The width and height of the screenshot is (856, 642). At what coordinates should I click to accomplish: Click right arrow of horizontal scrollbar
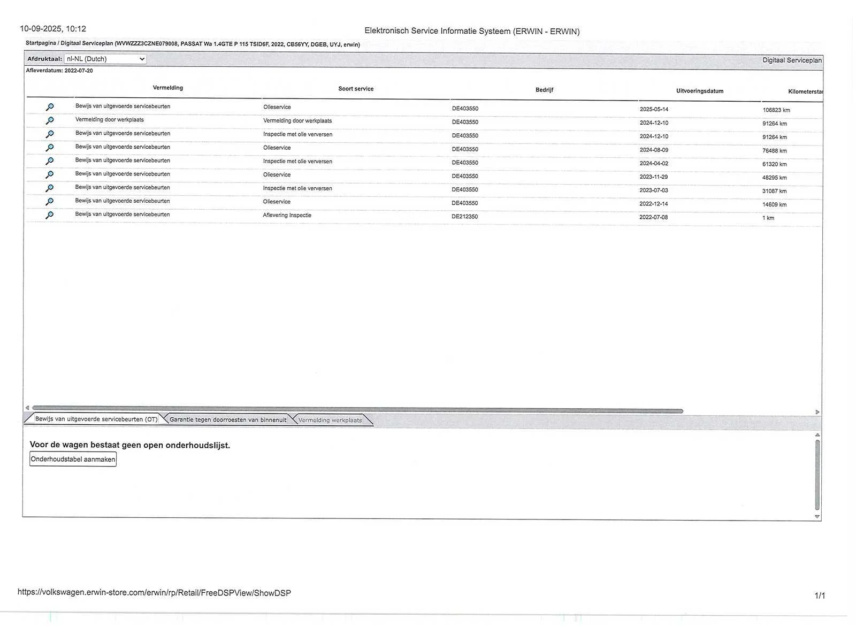tap(817, 412)
